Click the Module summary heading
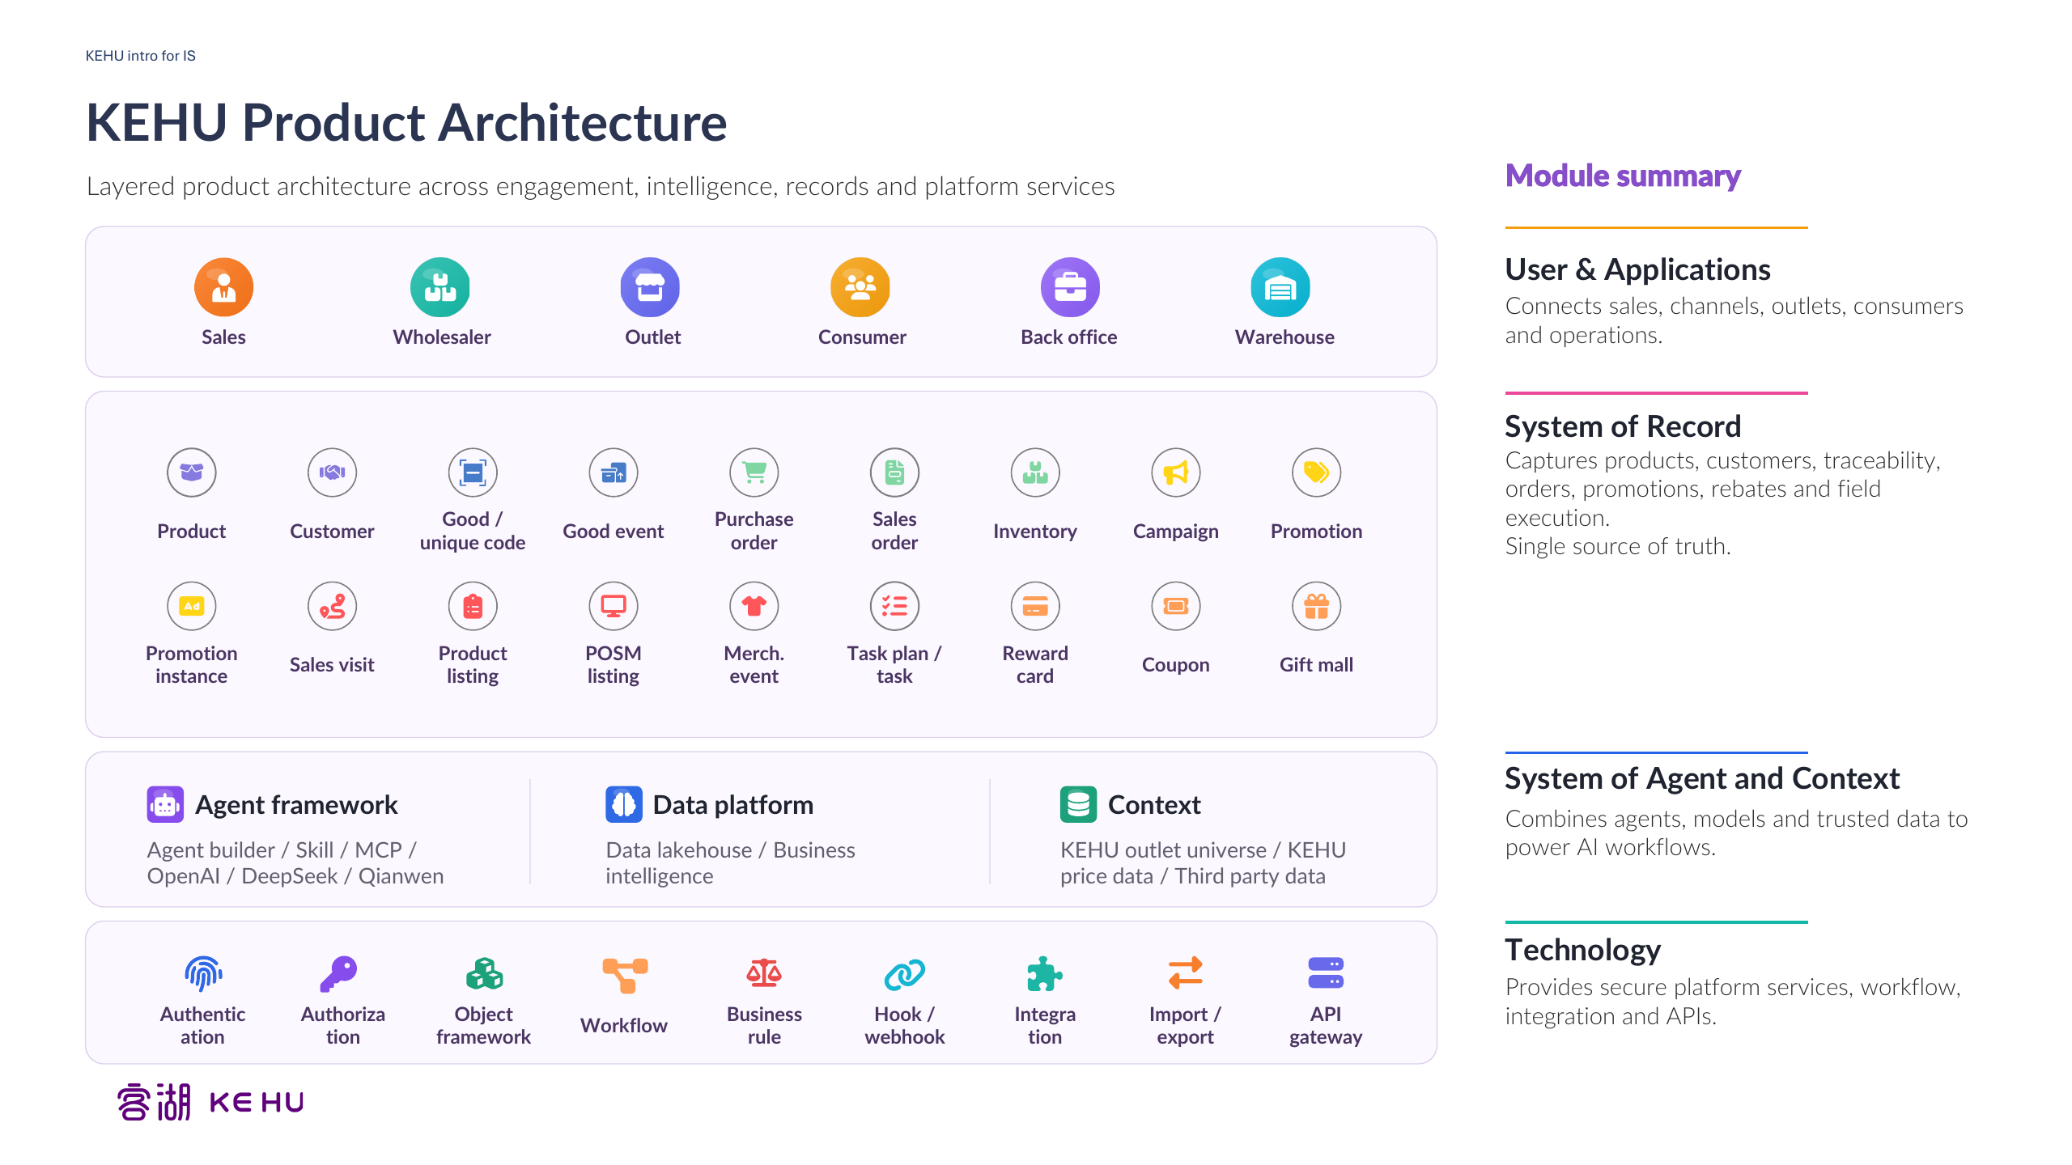This screenshot has width=2072, height=1165. [x=1623, y=176]
